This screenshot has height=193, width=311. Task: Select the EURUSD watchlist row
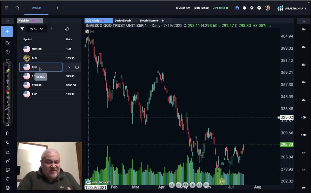[51, 49]
